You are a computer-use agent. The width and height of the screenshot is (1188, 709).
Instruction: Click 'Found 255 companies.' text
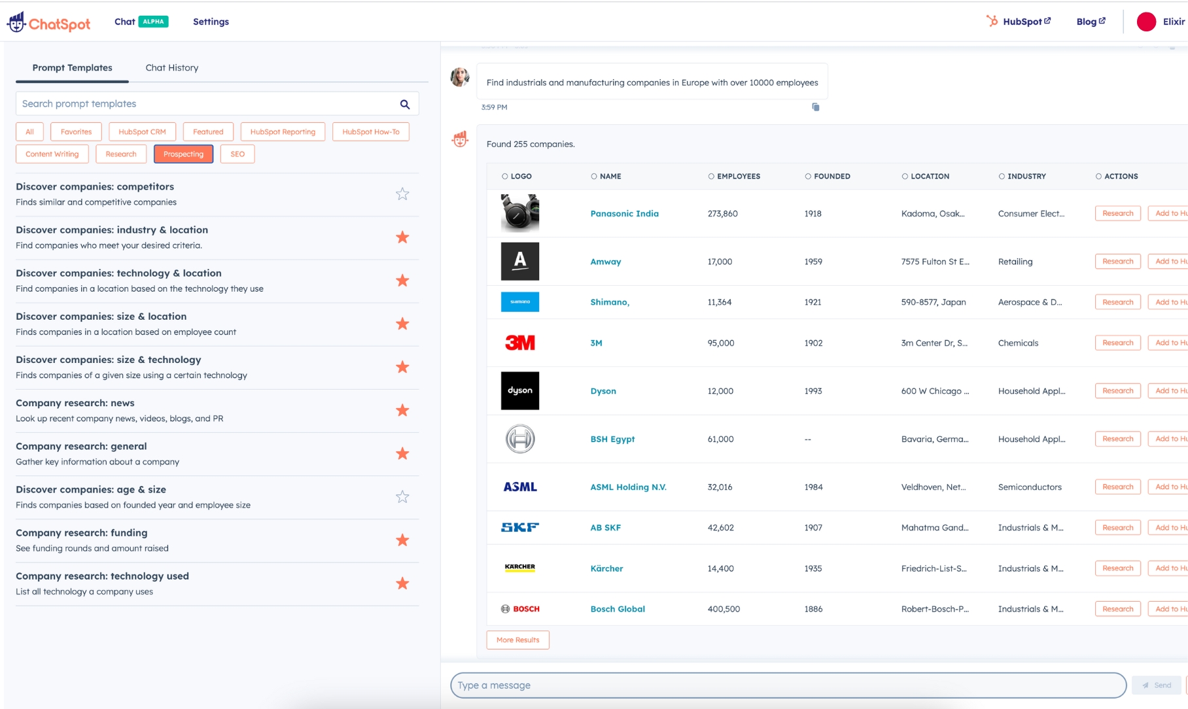click(x=531, y=145)
